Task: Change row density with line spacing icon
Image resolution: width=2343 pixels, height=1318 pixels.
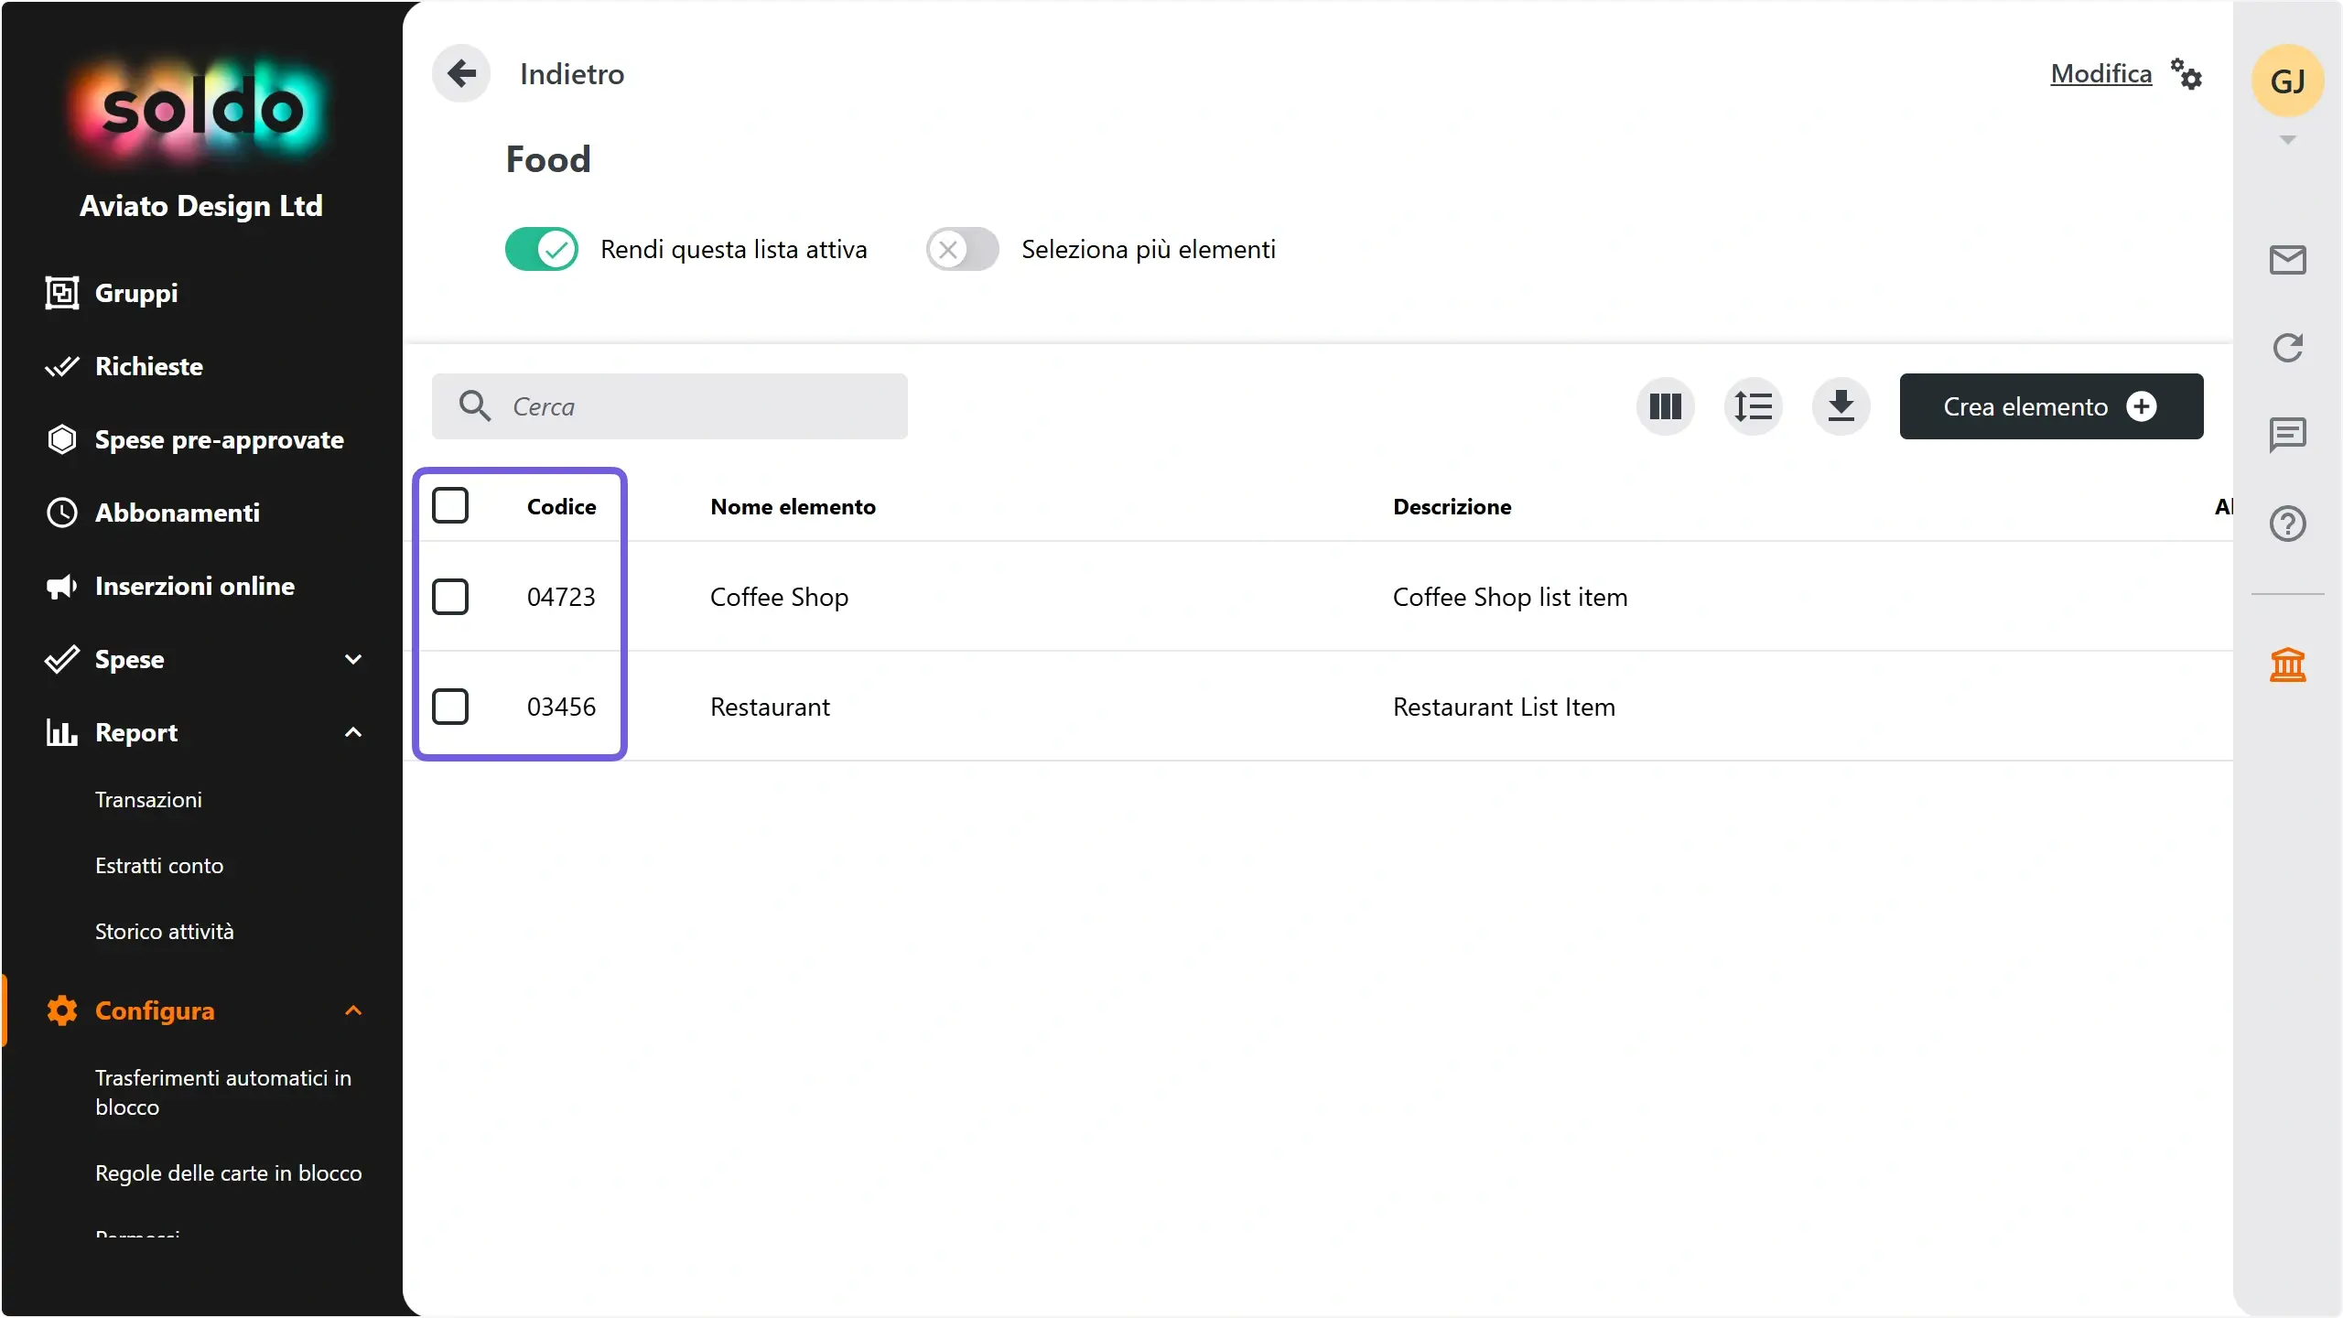Action: click(1753, 406)
